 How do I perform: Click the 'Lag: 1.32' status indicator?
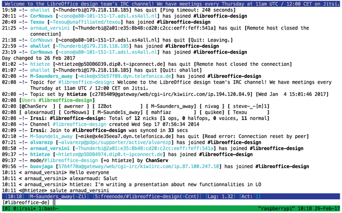[x=220, y=197]
